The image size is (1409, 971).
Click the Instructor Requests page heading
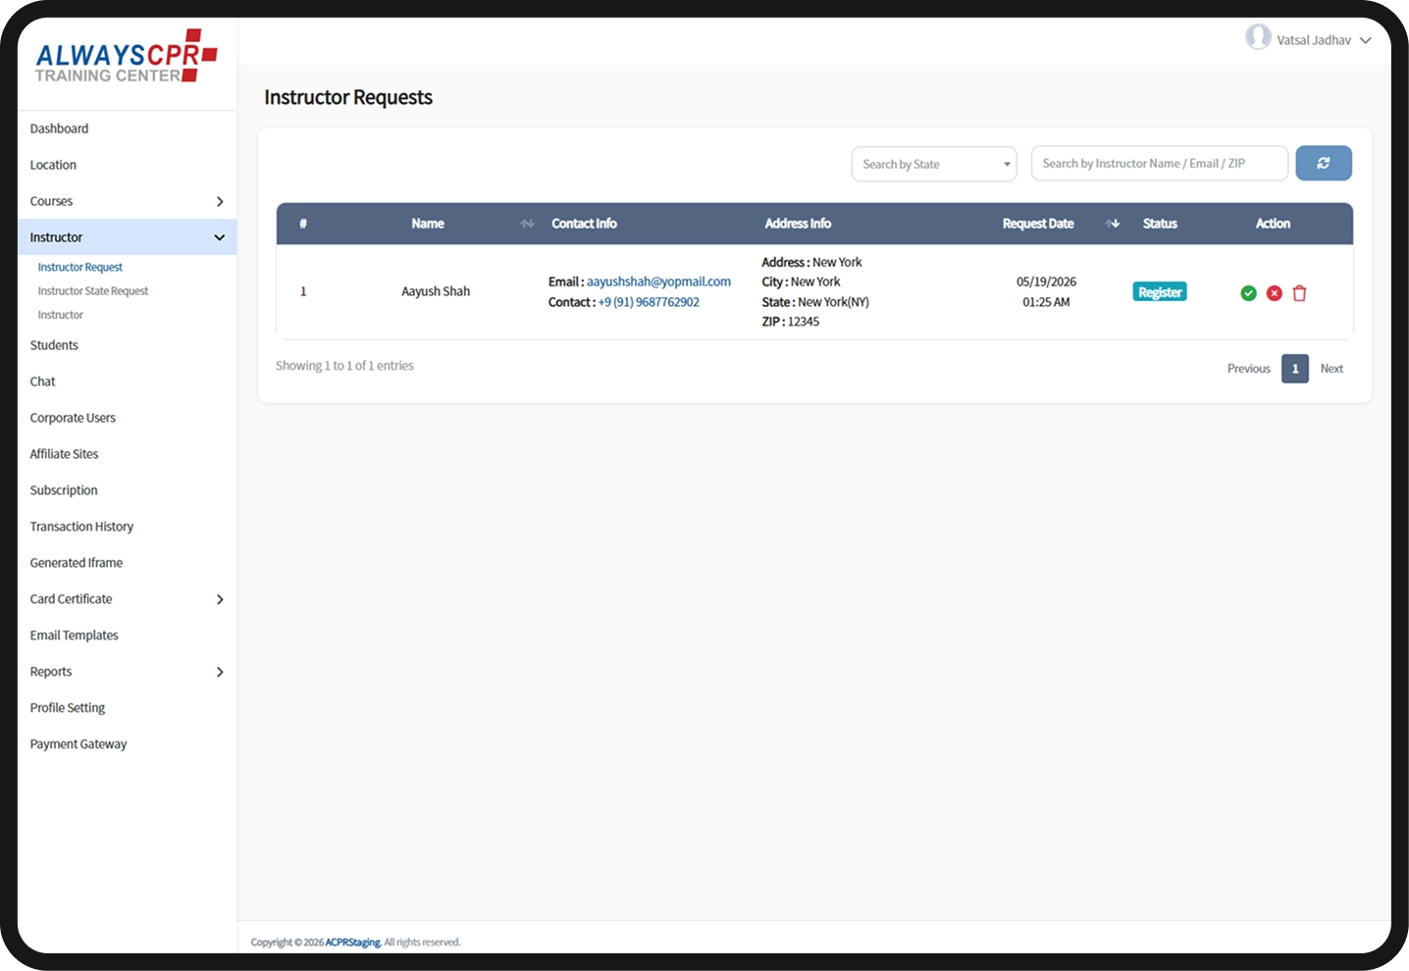coord(348,97)
